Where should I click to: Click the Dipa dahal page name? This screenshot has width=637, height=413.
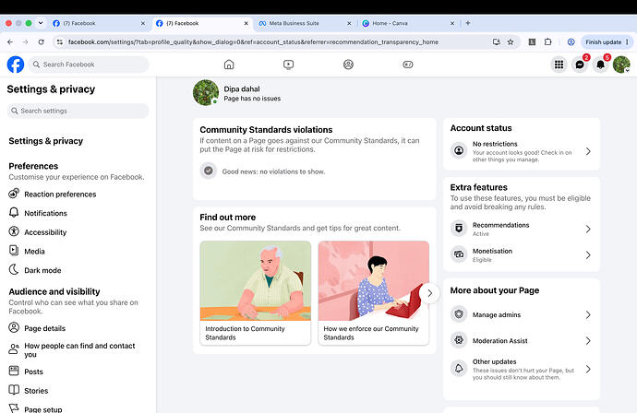click(242, 88)
